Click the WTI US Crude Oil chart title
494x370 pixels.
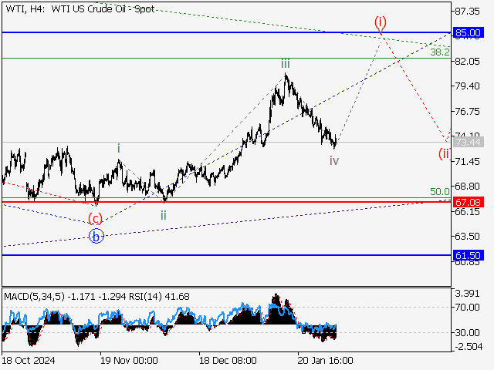coord(80,9)
